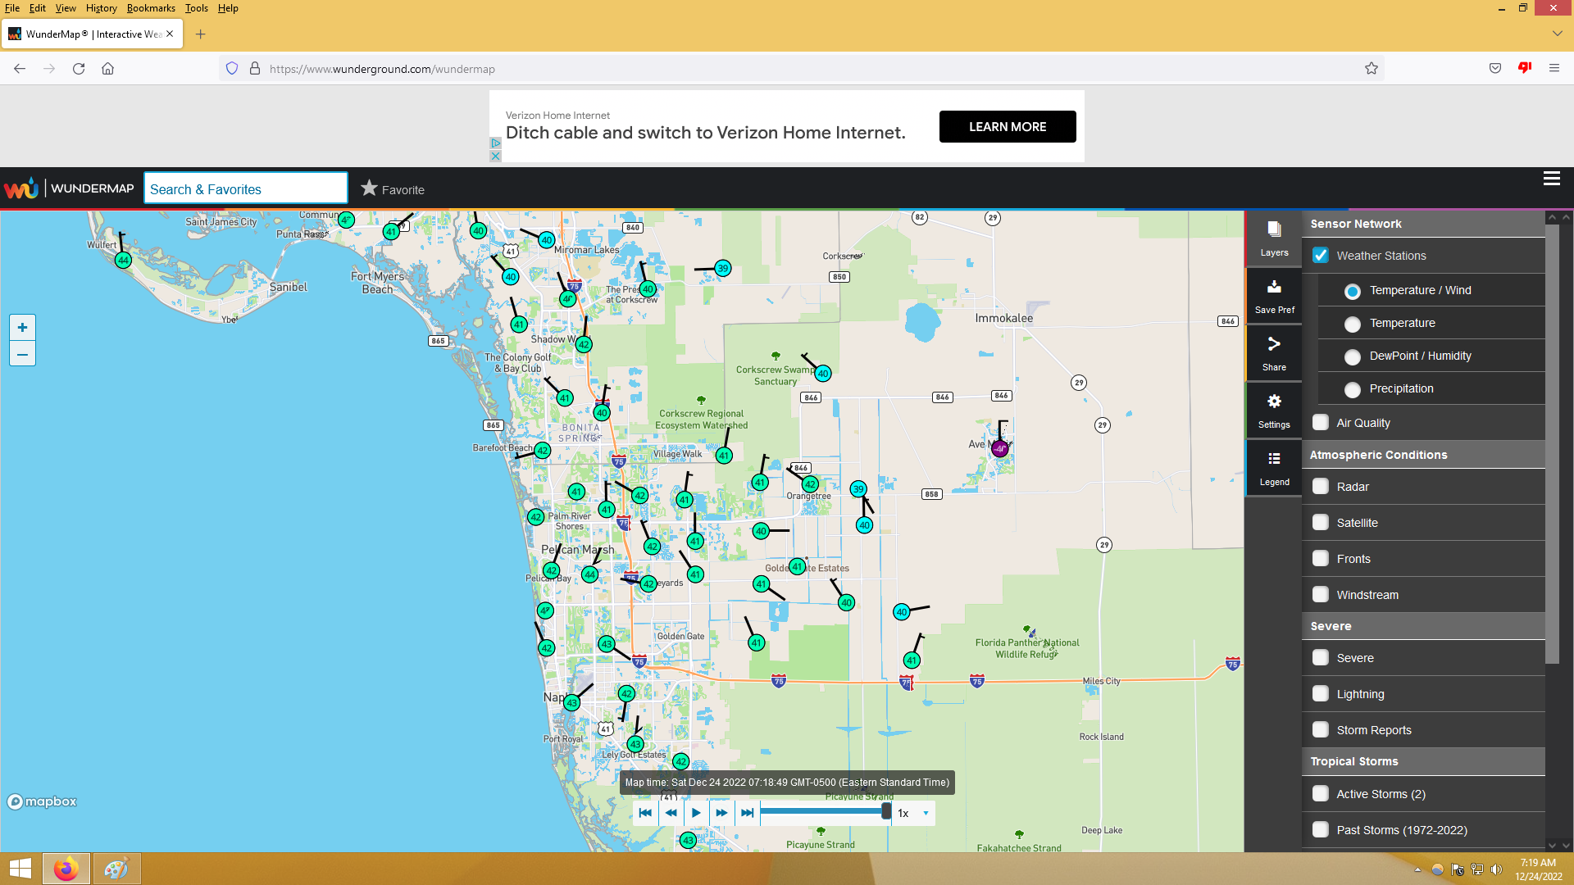Open the WunderMap hamburger menu

(1551, 179)
